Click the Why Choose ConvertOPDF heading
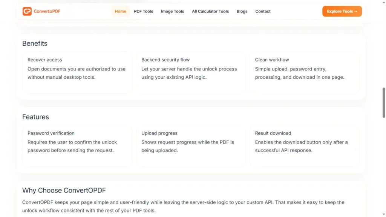386x217 pixels. click(64, 190)
